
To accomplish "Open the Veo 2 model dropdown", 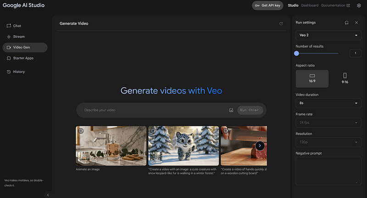I will pos(328,35).
